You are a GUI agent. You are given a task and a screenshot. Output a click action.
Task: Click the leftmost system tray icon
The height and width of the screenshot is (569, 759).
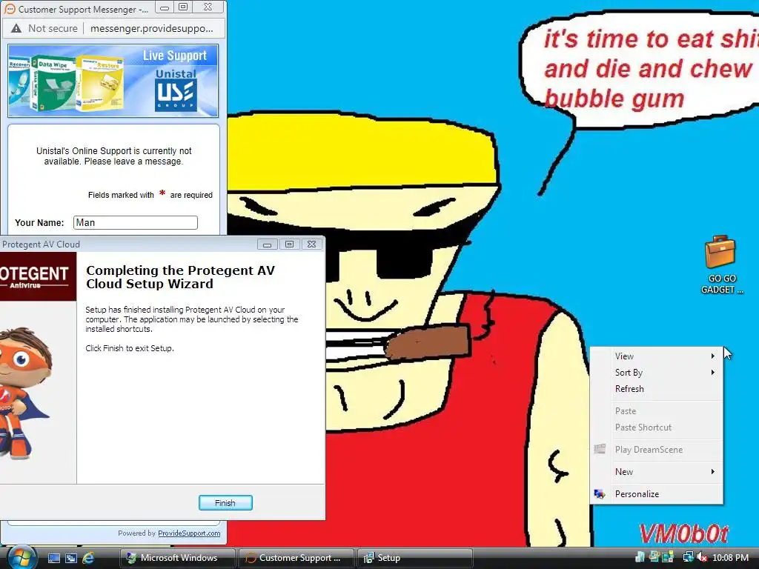click(640, 557)
